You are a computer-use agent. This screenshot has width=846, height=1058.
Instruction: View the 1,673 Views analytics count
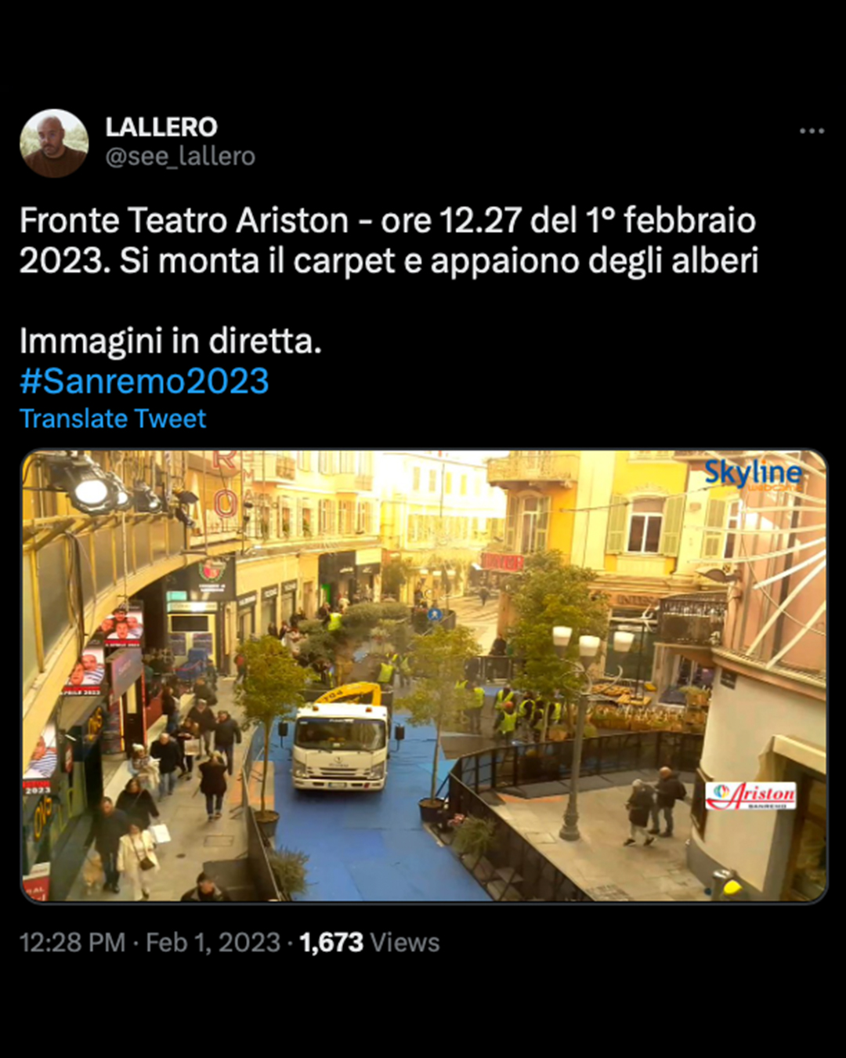point(370,942)
